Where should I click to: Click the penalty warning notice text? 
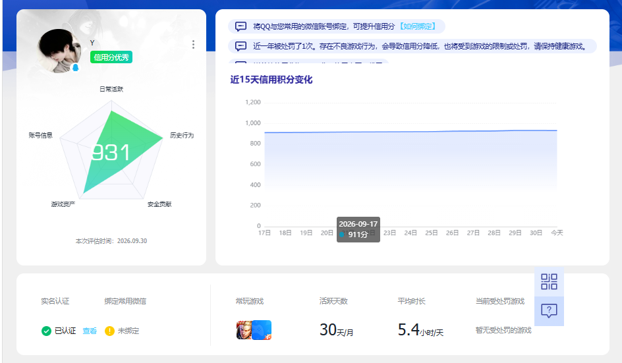click(x=420, y=46)
